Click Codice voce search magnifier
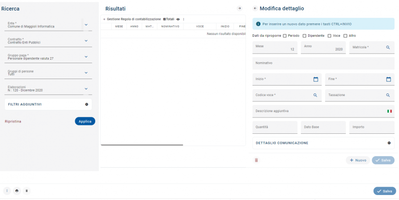This screenshot has height=200, width=399. 315,95
